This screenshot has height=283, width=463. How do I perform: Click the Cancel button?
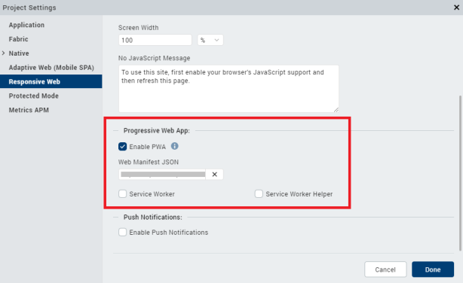click(385, 269)
